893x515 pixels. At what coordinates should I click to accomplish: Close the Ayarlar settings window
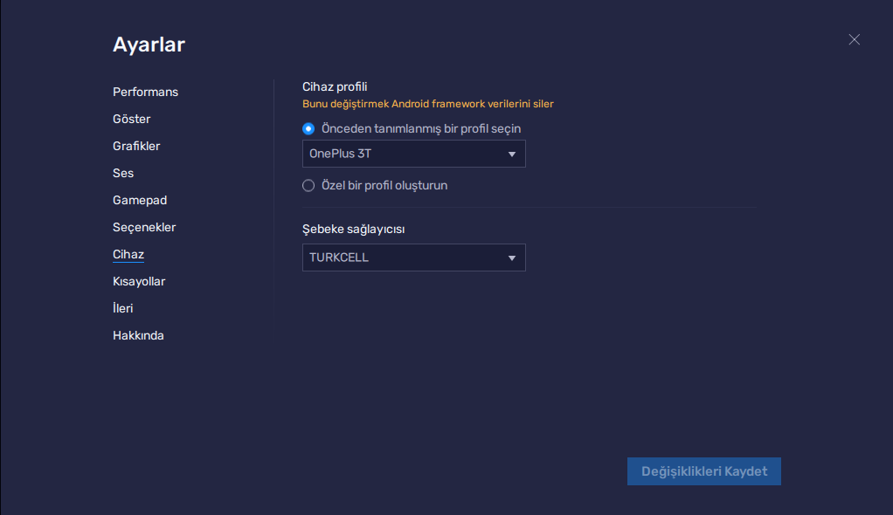pyautogui.click(x=854, y=39)
